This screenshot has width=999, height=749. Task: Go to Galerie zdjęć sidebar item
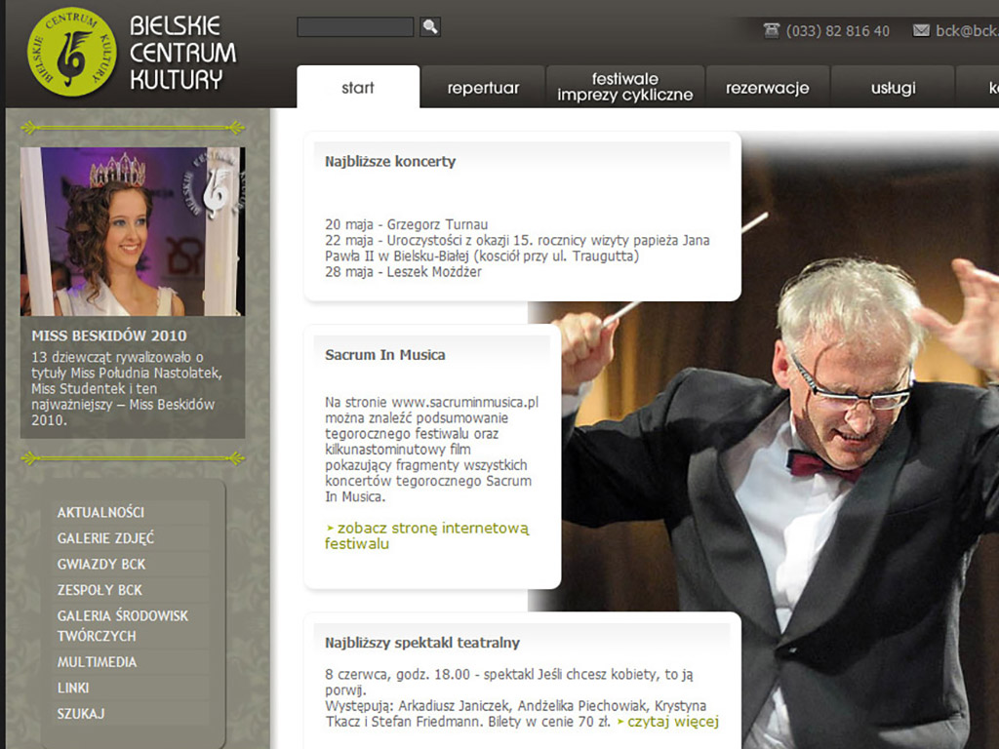click(x=105, y=538)
